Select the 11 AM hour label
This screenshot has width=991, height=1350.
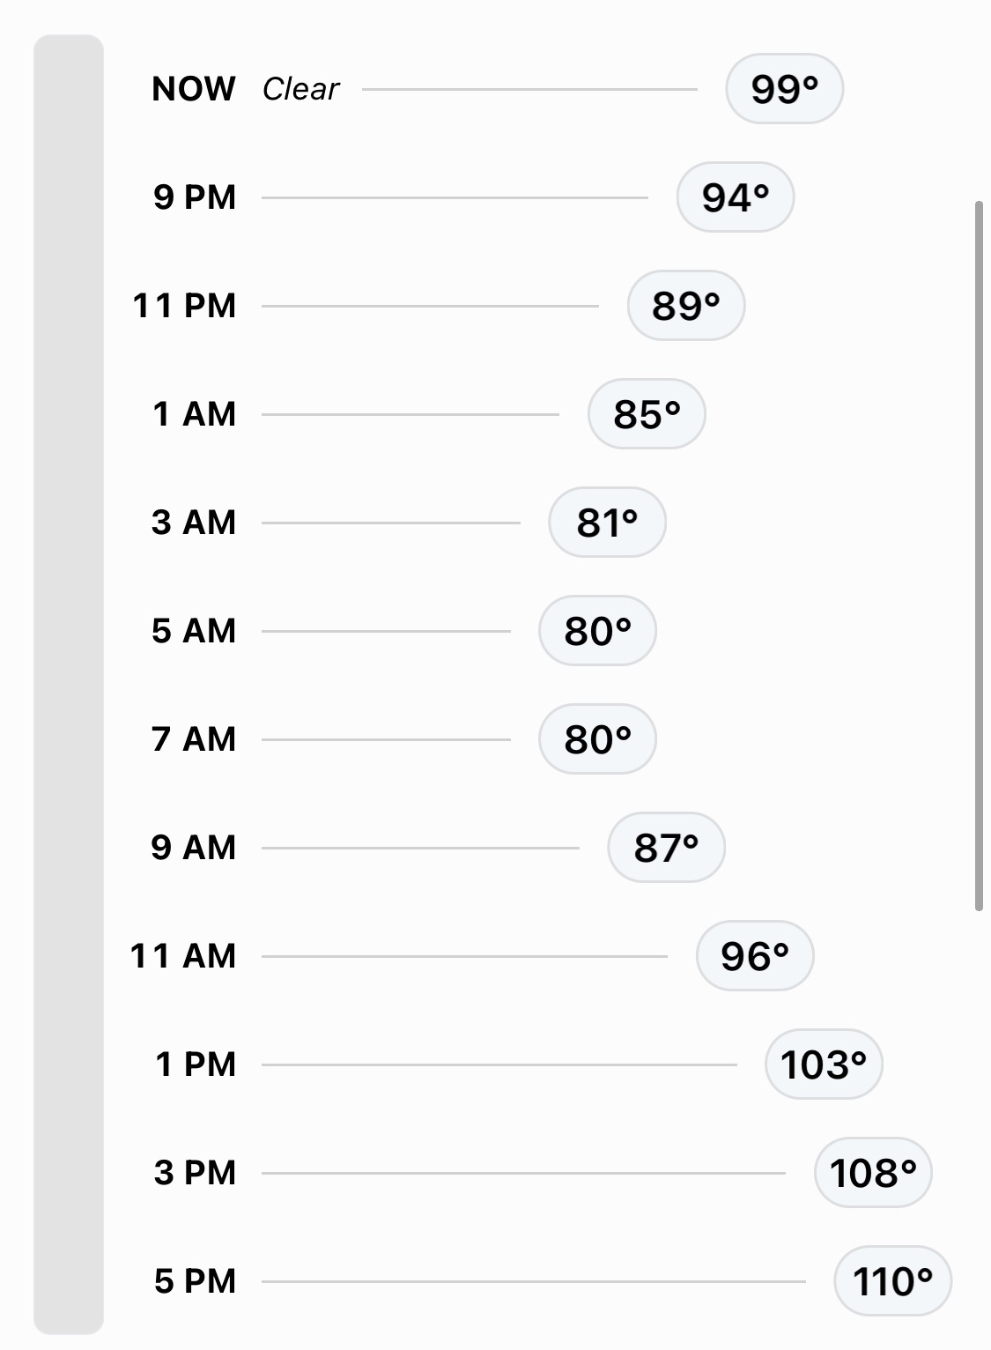[x=183, y=956]
